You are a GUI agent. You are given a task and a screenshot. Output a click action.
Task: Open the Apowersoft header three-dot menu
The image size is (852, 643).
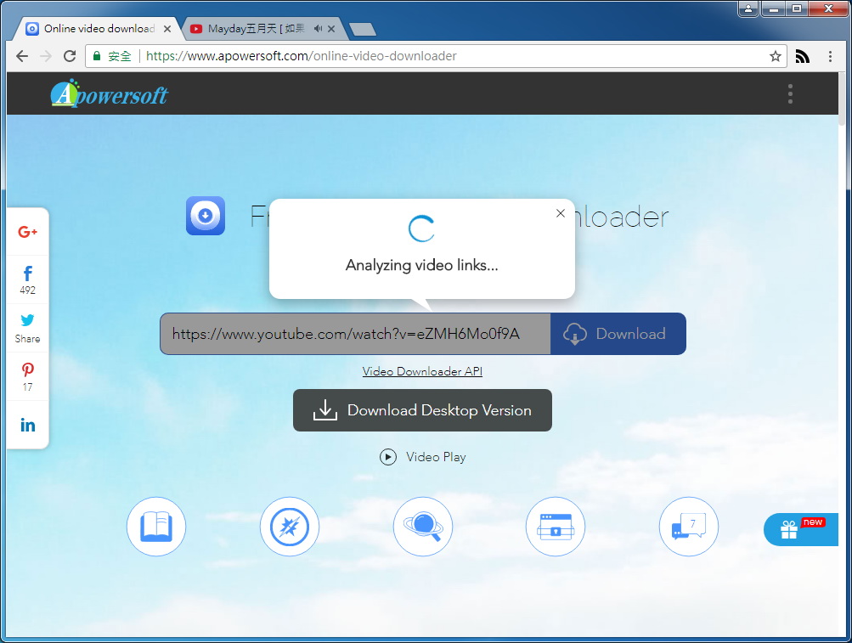tap(790, 94)
